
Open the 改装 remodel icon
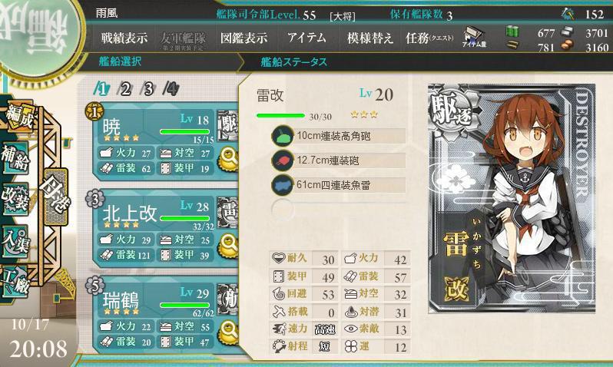pyautogui.click(x=15, y=199)
